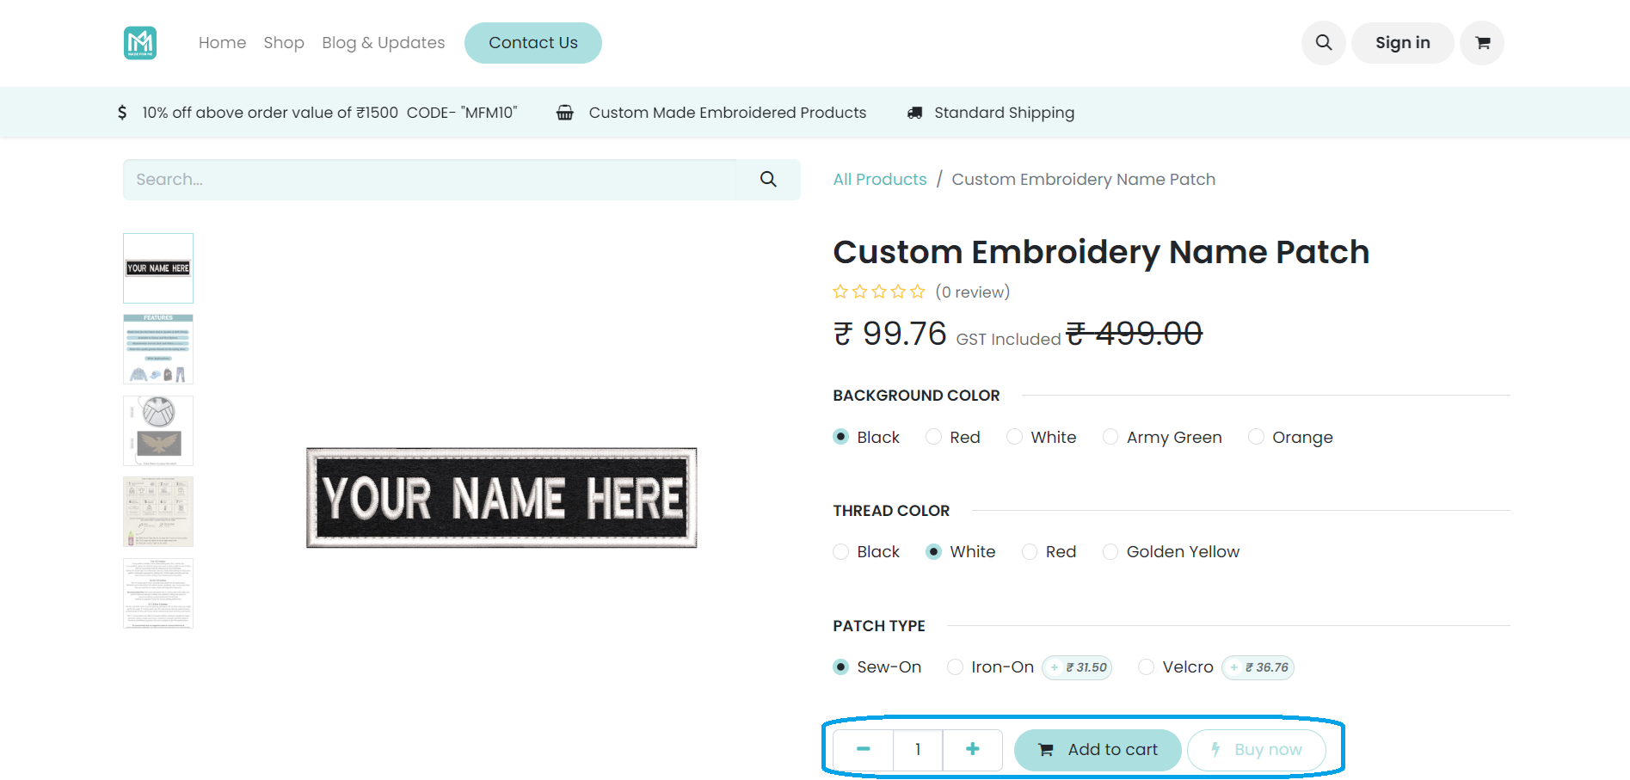Focus the product search input field
The image size is (1630, 780).
[x=430, y=180]
